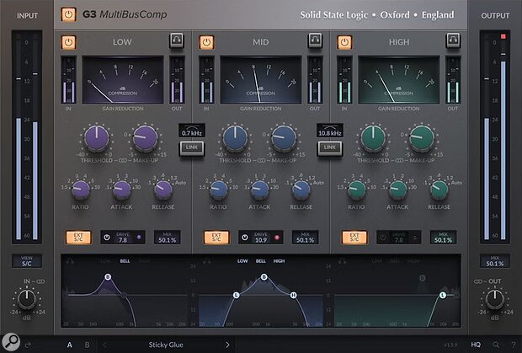Select the B bell node in MID sidechain EQ

264,276
